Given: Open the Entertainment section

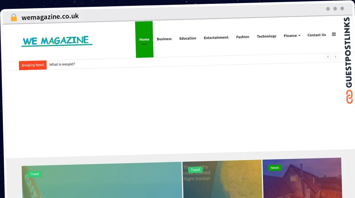Looking at the screenshot, I should [x=216, y=38].
